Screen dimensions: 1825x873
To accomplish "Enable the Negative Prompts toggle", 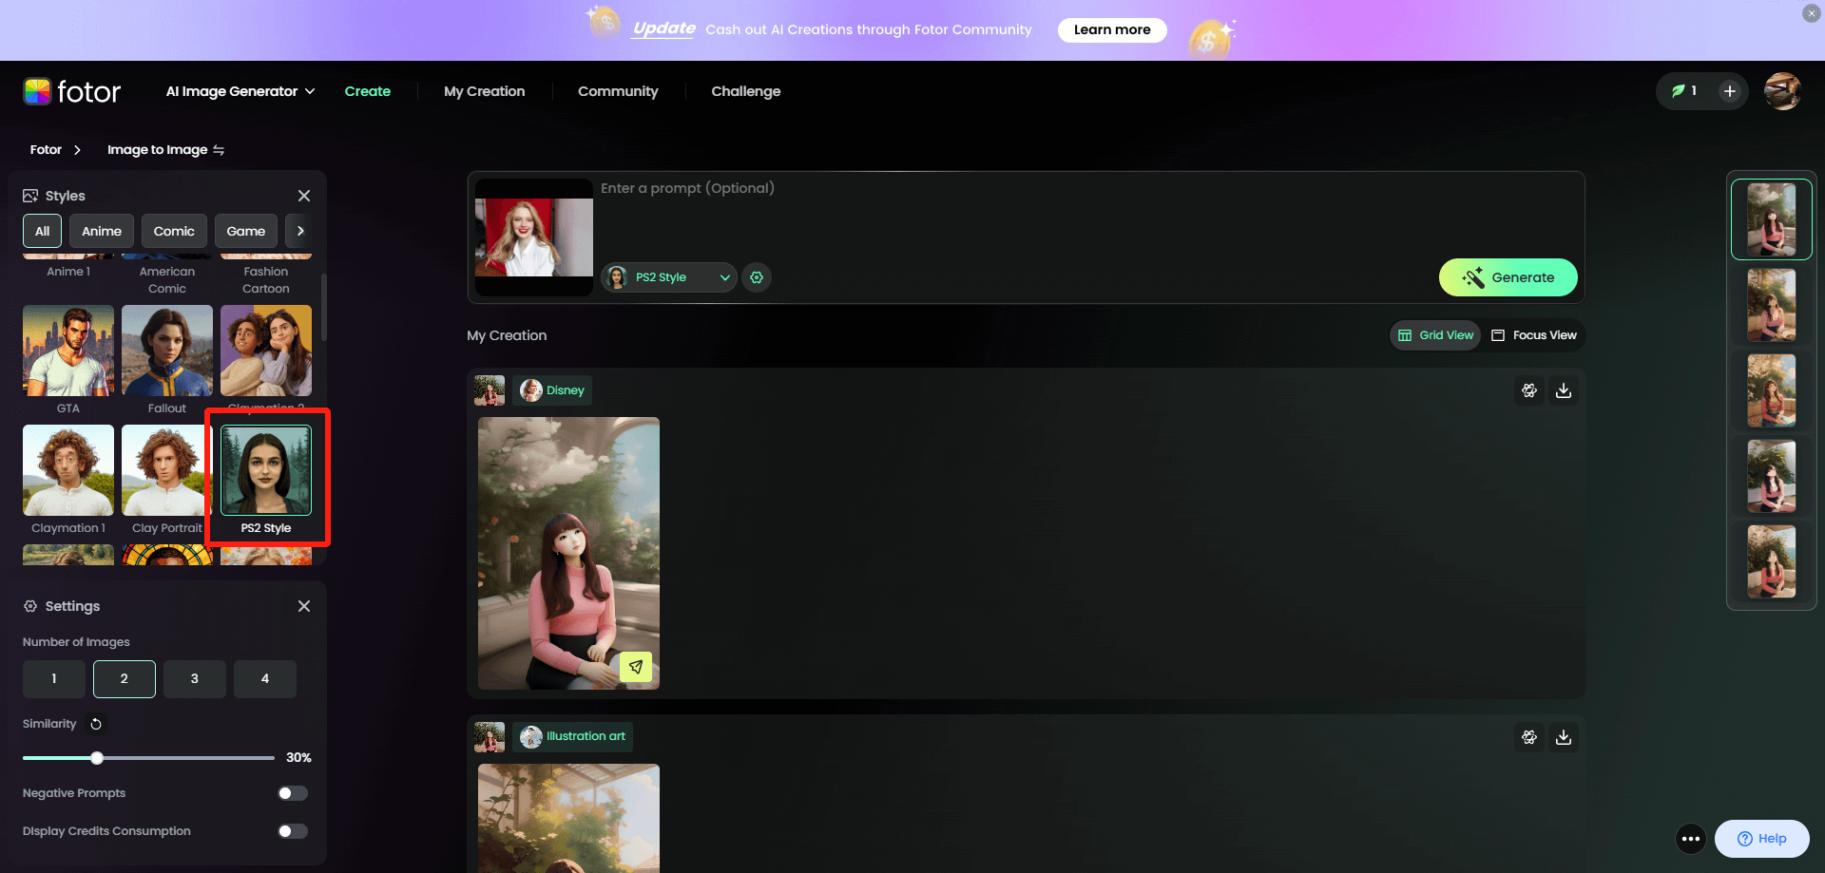I will pyautogui.click(x=293, y=793).
